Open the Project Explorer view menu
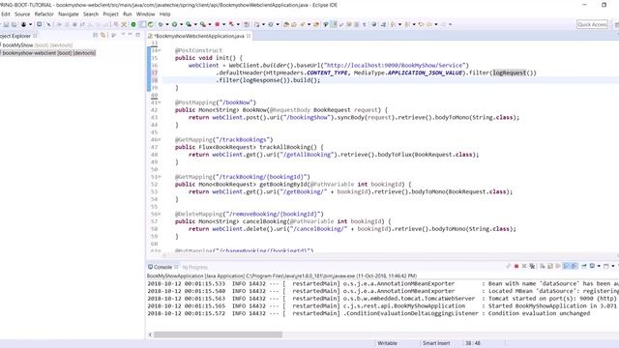 coord(123,35)
